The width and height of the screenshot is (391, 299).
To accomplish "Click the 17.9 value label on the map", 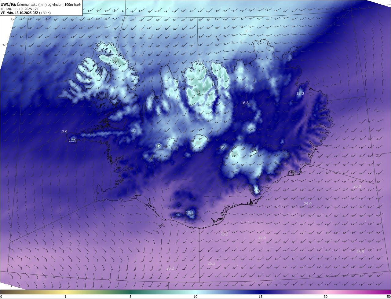I will pos(64,132).
